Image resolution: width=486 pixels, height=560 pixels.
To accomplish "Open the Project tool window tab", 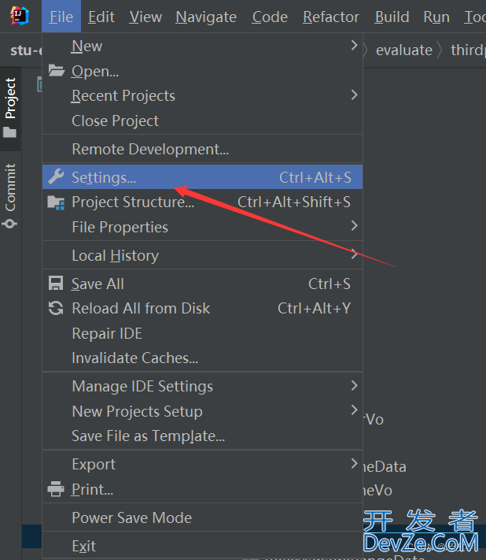I will pyautogui.click(x=10, y=98).
